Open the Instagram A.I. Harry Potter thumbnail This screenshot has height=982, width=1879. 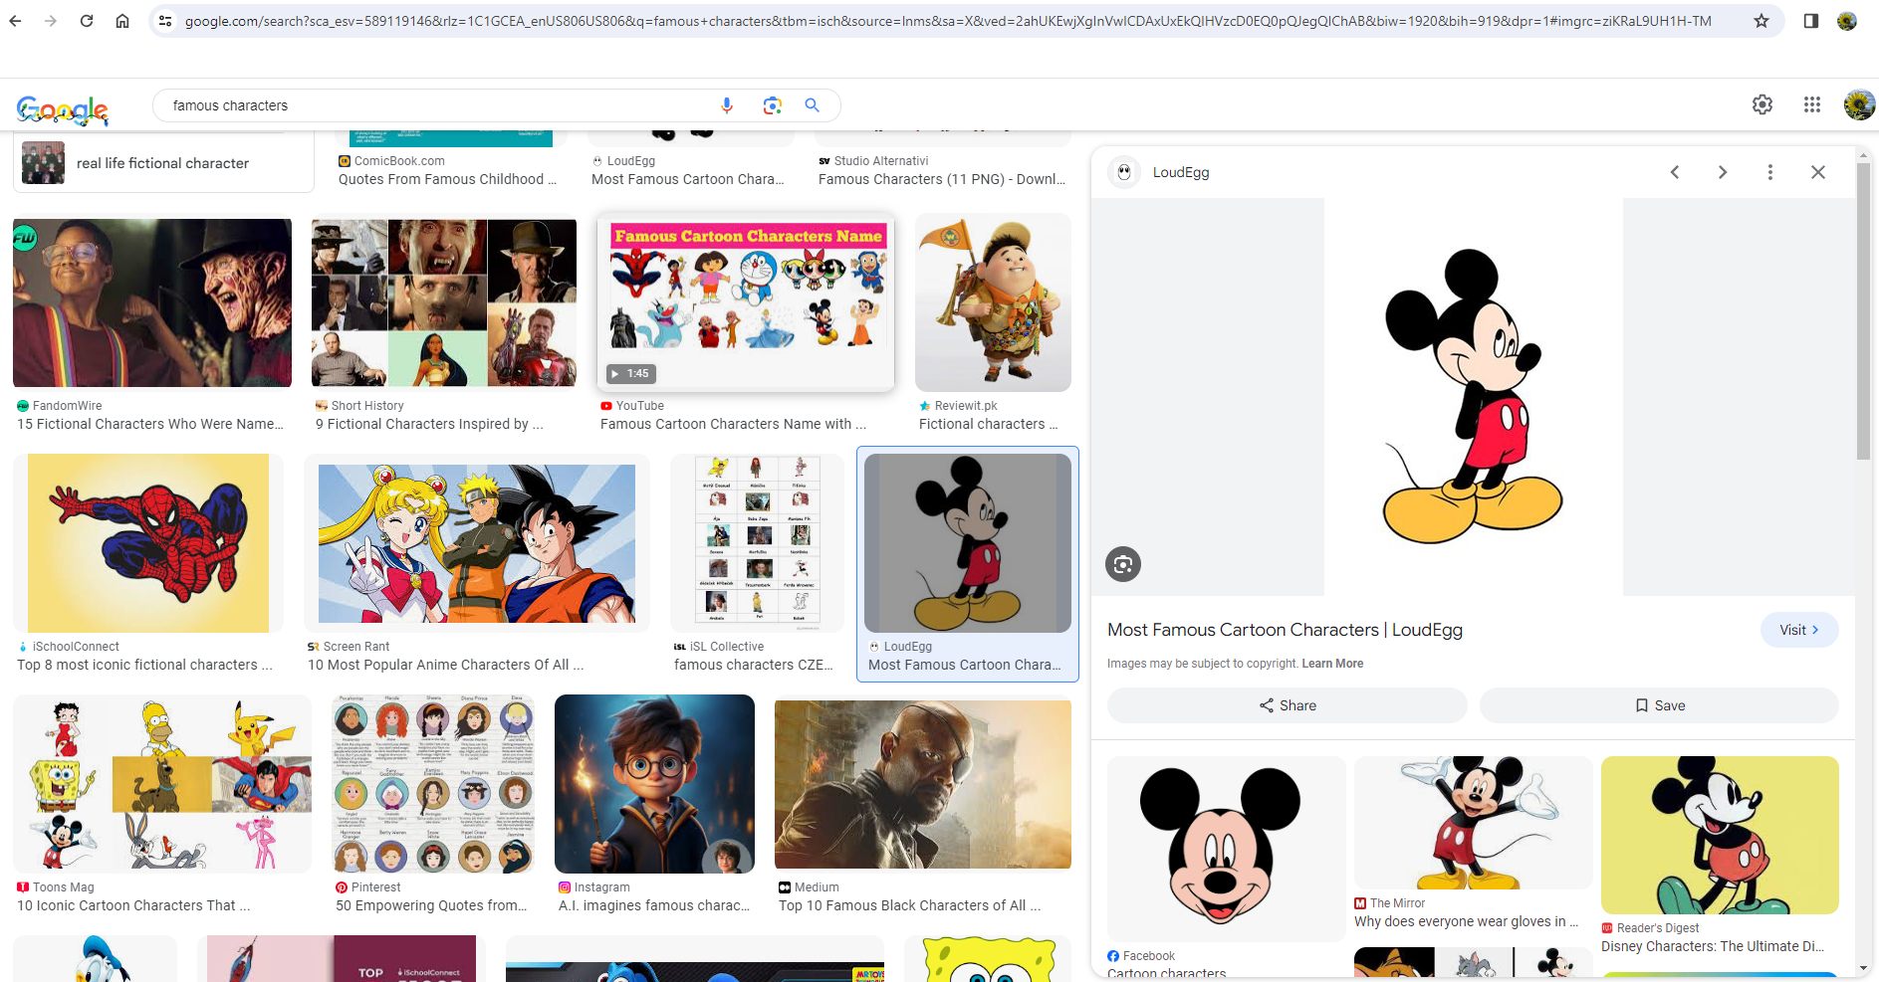pyautogui.click(x=654, y=784)
